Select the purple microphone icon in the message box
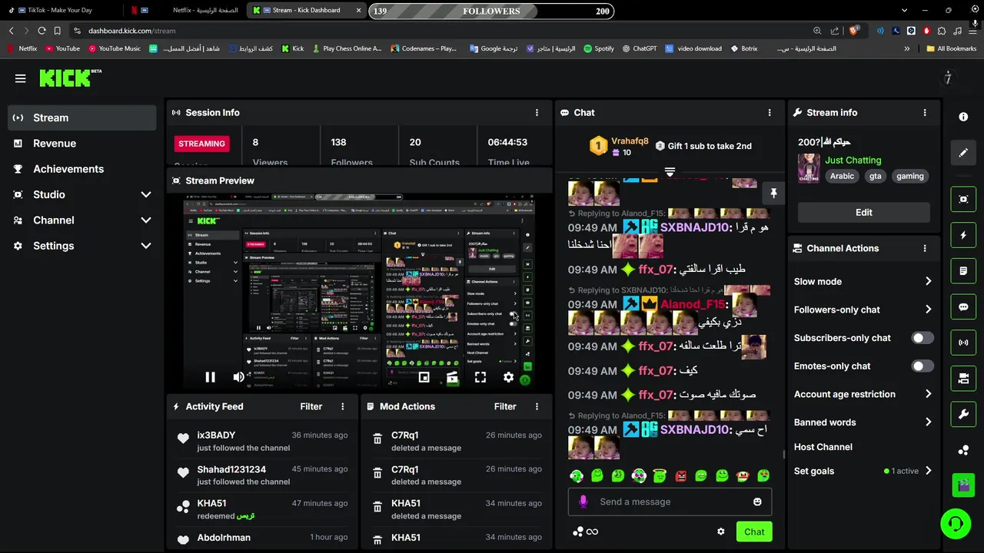984x553 pixels. 583,502
